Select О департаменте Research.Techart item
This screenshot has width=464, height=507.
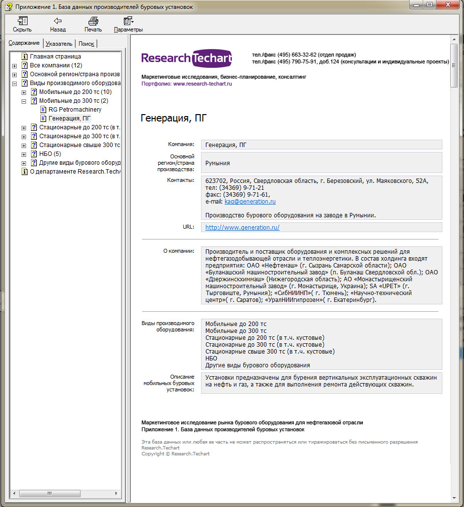click(75, 172)
